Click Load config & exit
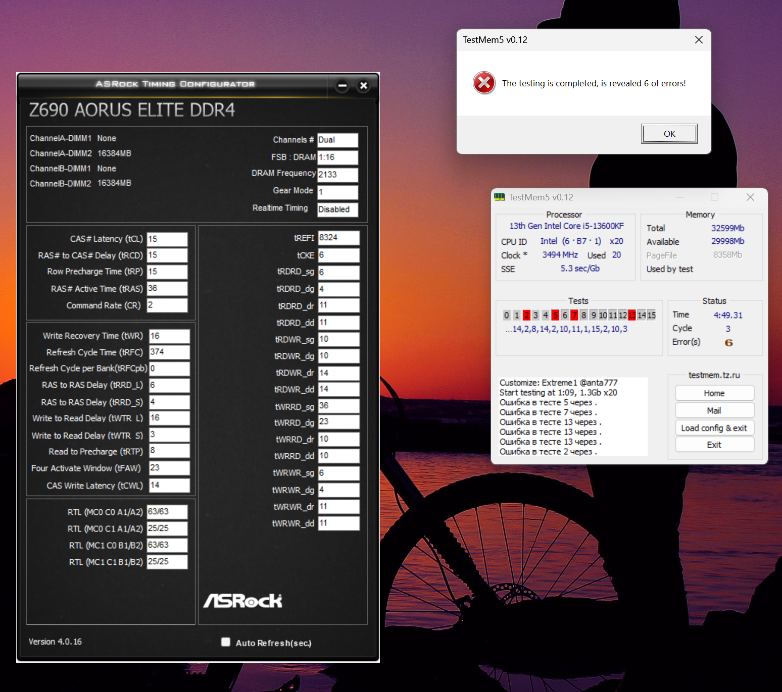This screenshot has height=692, width=782. [714, 428]
